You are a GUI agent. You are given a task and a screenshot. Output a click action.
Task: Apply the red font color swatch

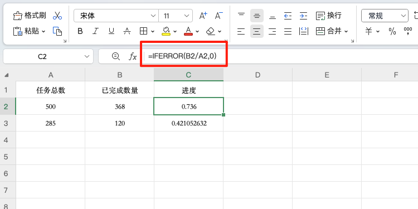188,31
